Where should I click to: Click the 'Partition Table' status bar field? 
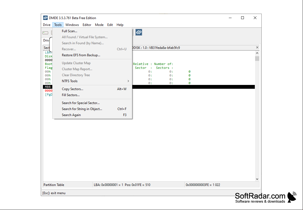pyautogui.click(x=68, y=185)
